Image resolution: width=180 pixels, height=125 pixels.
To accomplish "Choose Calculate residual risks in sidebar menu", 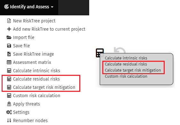I will [36, 79].
